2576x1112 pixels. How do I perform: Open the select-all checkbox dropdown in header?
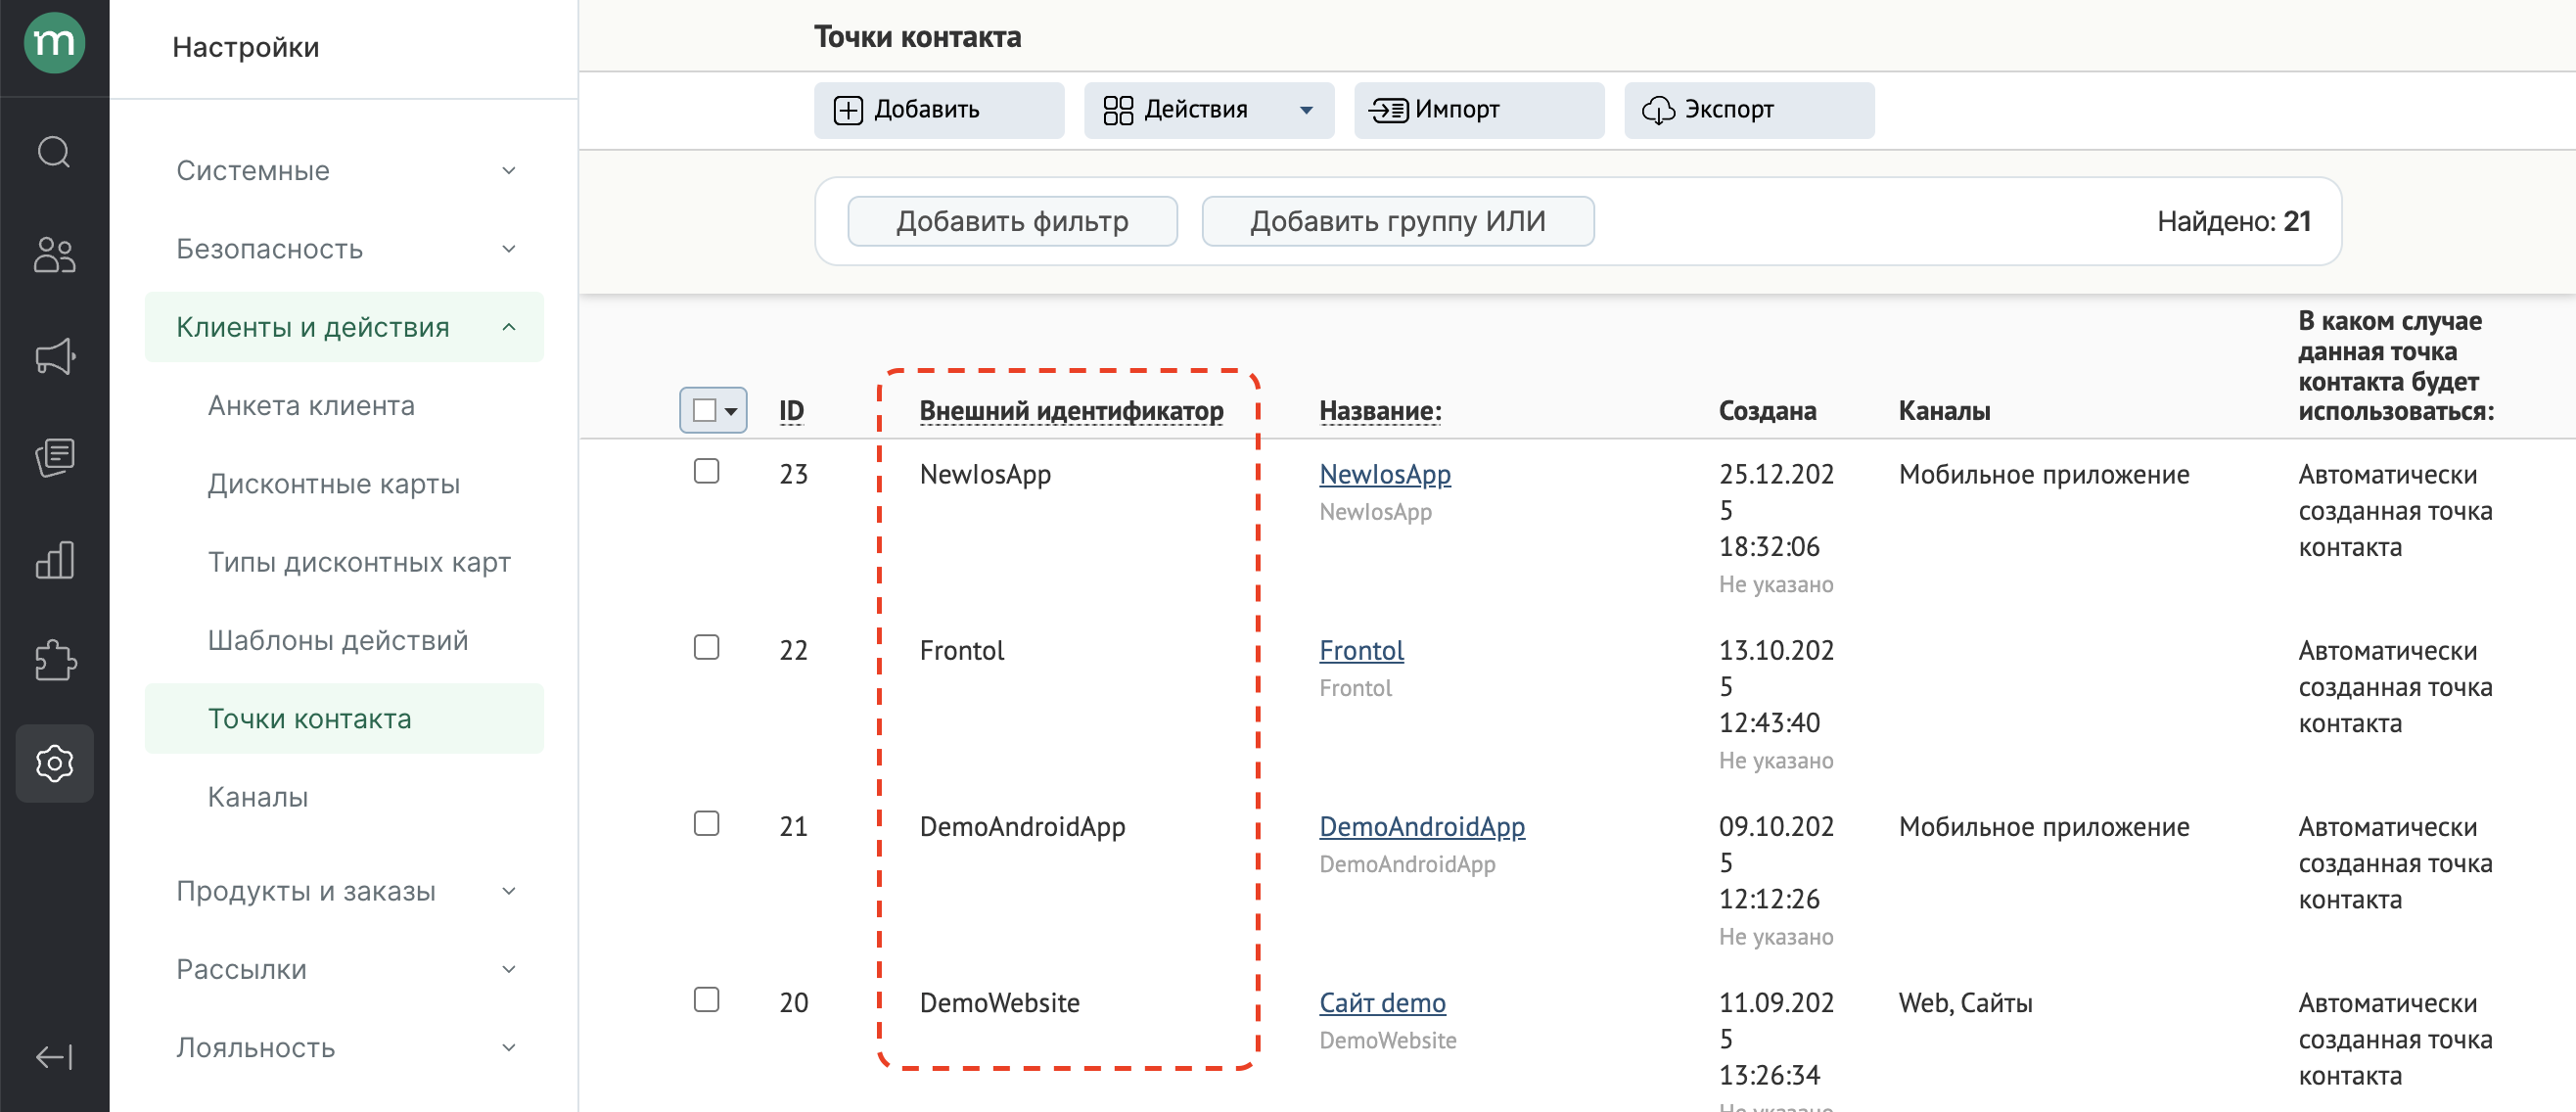[x=731, y=411]
